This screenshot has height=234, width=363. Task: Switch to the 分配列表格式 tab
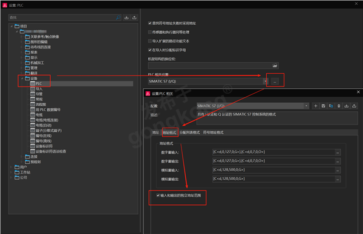(x=189, y=132)
